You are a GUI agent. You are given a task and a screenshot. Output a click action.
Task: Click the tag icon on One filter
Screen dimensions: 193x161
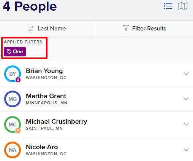(x=9, y=52)
